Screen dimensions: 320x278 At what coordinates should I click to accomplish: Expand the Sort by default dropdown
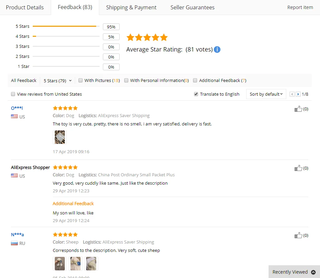click(x=266, y=94)
